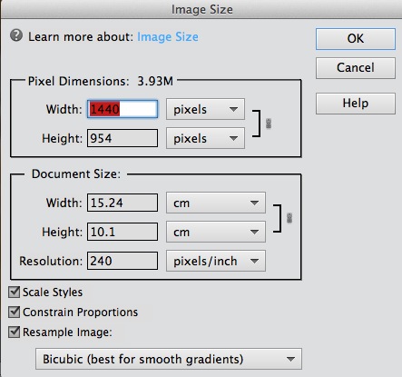This screenshot has width=402, height=377.
Task: Click the Resolution field showing 240
Action: 123,261
